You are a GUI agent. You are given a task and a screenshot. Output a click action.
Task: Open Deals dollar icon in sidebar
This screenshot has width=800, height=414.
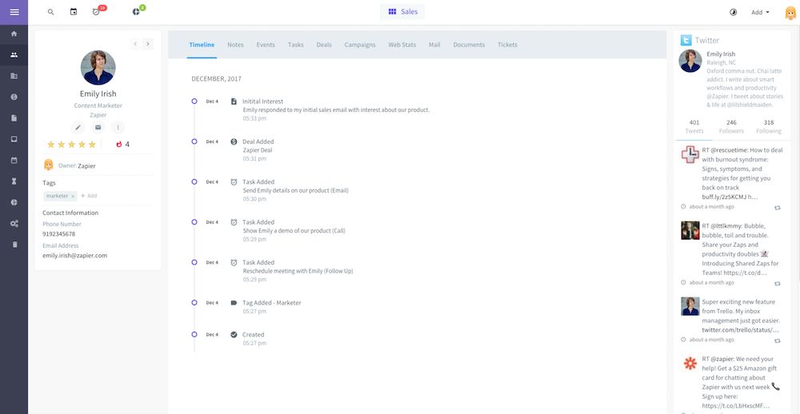pos(14,97)
